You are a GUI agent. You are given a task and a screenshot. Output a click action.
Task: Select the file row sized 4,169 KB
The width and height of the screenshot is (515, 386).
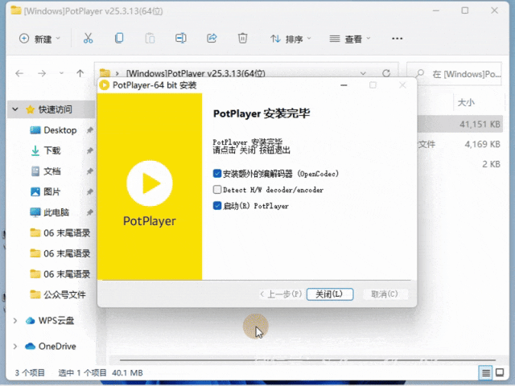[x=459, y=144]
